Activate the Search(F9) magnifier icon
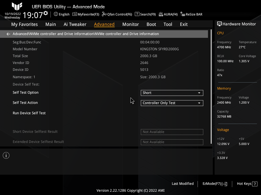261x195 pixels. pos(137,14)
